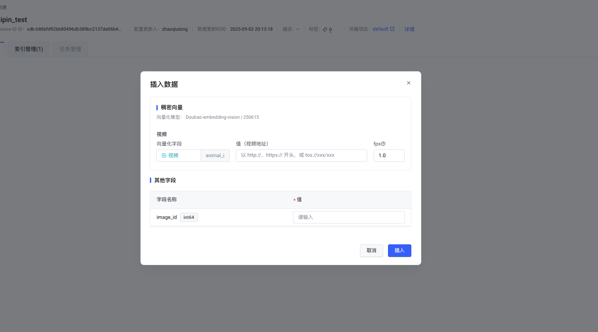This screenshot has height=332, width=598.
Task: Click the ipin_test page title
Action: tap(14, 20)
